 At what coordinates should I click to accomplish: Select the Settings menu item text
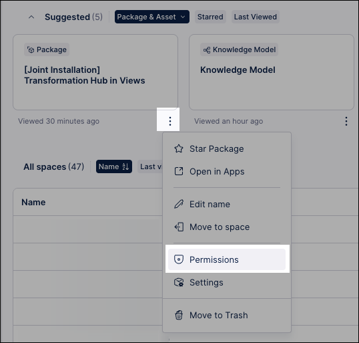tap(206, 282)
